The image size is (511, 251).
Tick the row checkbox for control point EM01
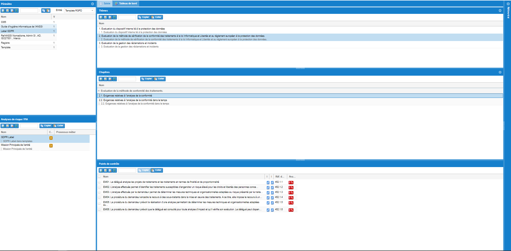99,182
